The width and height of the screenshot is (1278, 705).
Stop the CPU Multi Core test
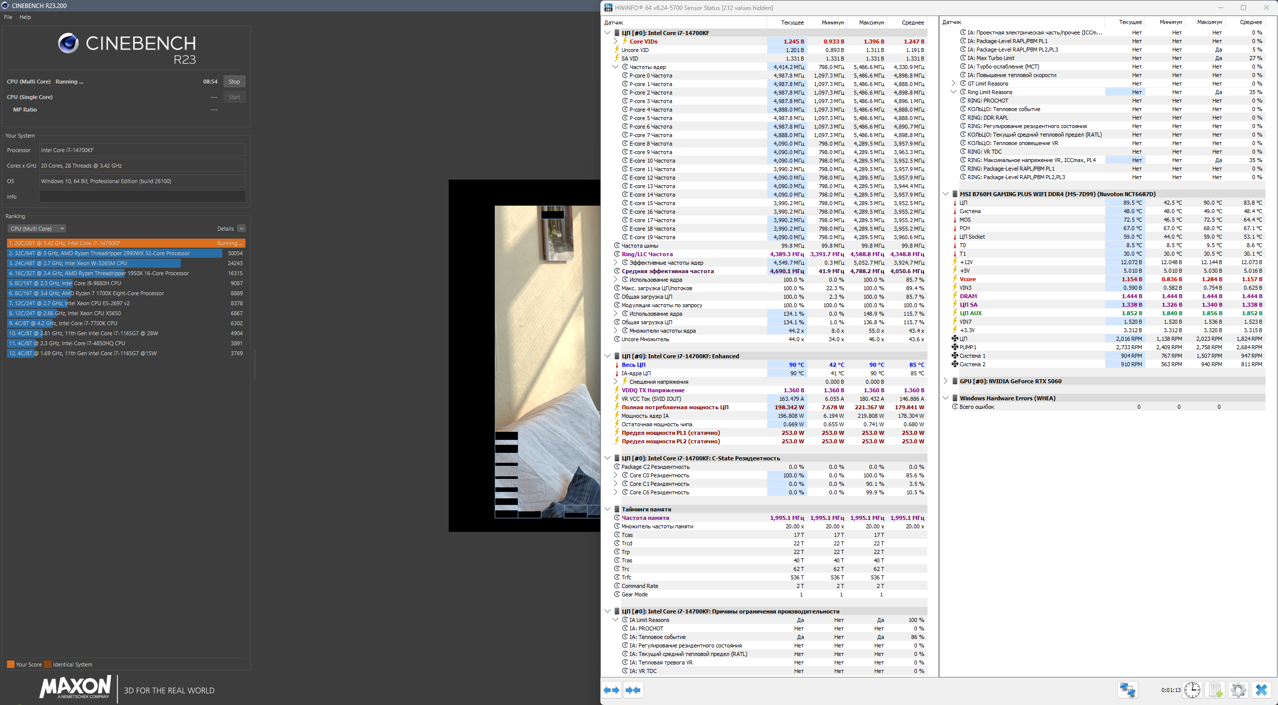click(x=234, y=82)
